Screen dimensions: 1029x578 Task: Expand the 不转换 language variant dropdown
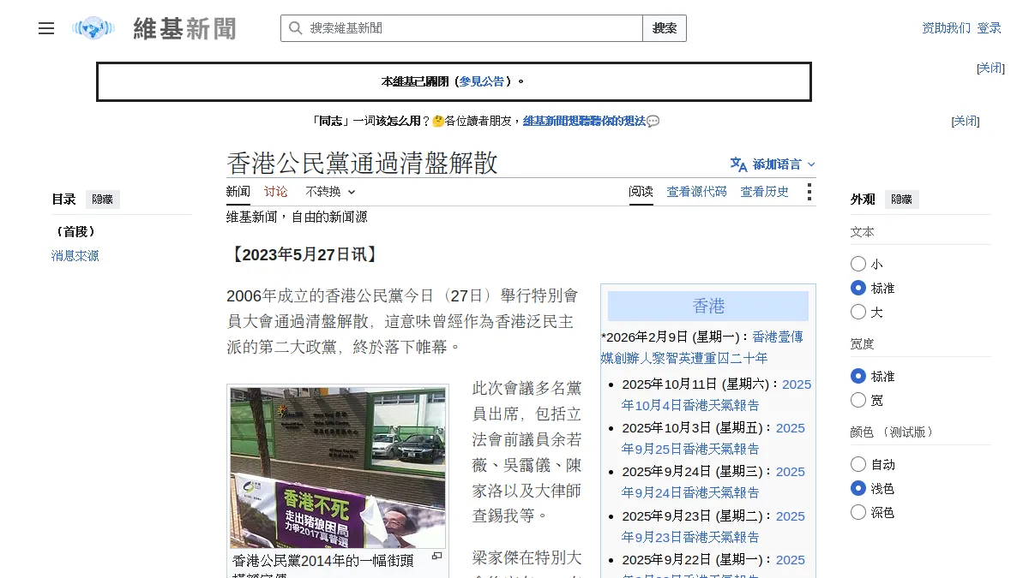click(x=330, y=192)
